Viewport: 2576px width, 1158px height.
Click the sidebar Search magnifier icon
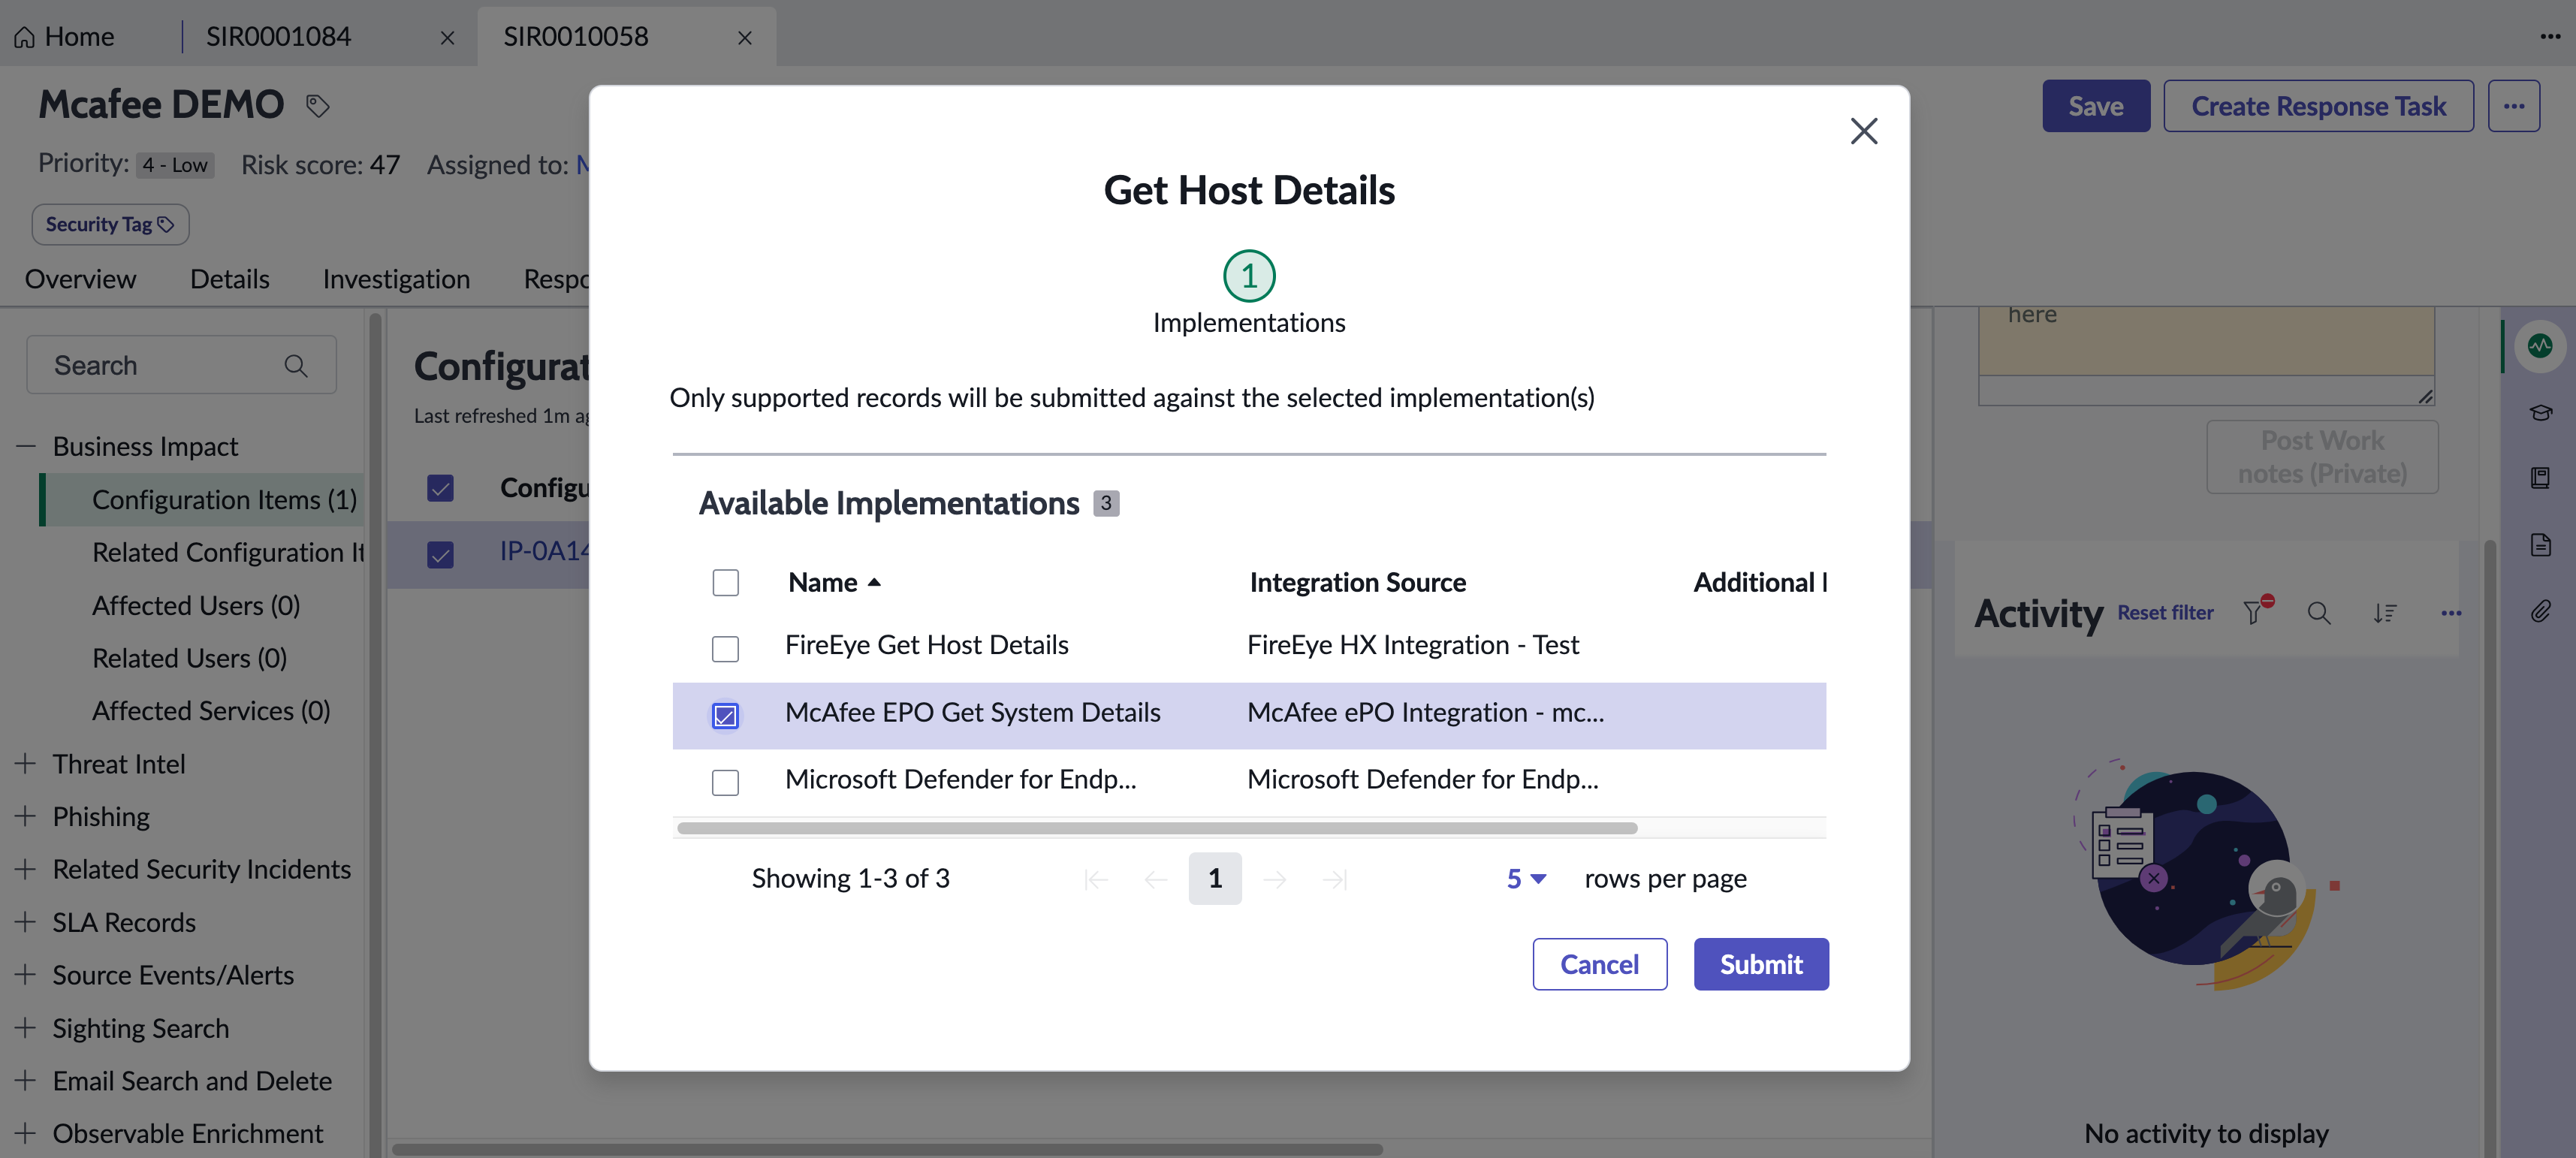(x=295, y=366)
